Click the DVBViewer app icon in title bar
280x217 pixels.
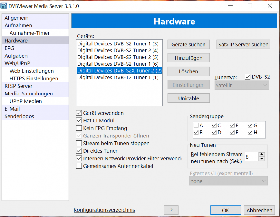pyautogui.click(x=4, y=6)
